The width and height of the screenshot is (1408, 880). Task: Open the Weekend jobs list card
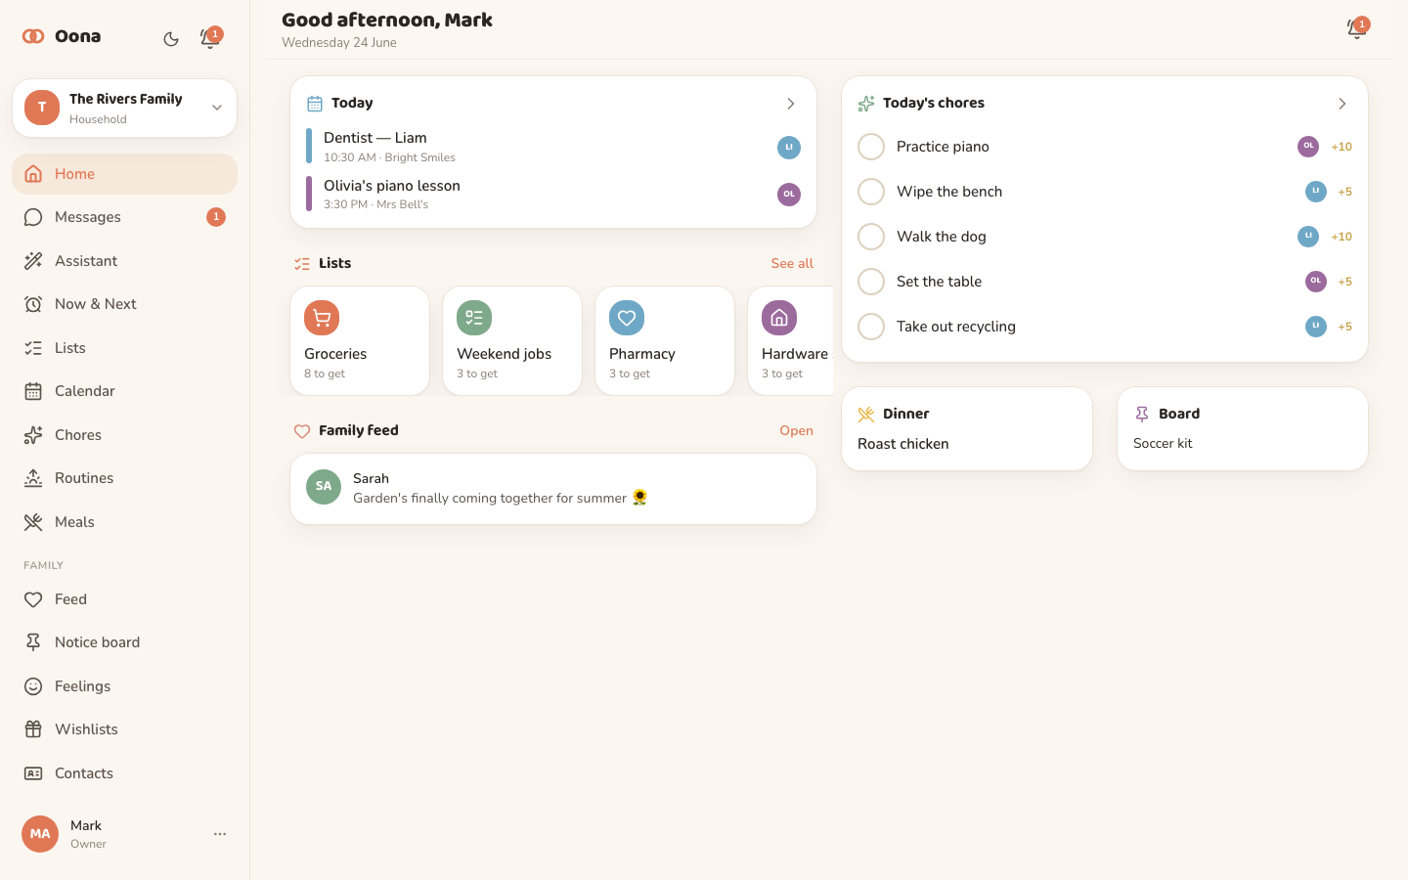[x=512, y=341]
